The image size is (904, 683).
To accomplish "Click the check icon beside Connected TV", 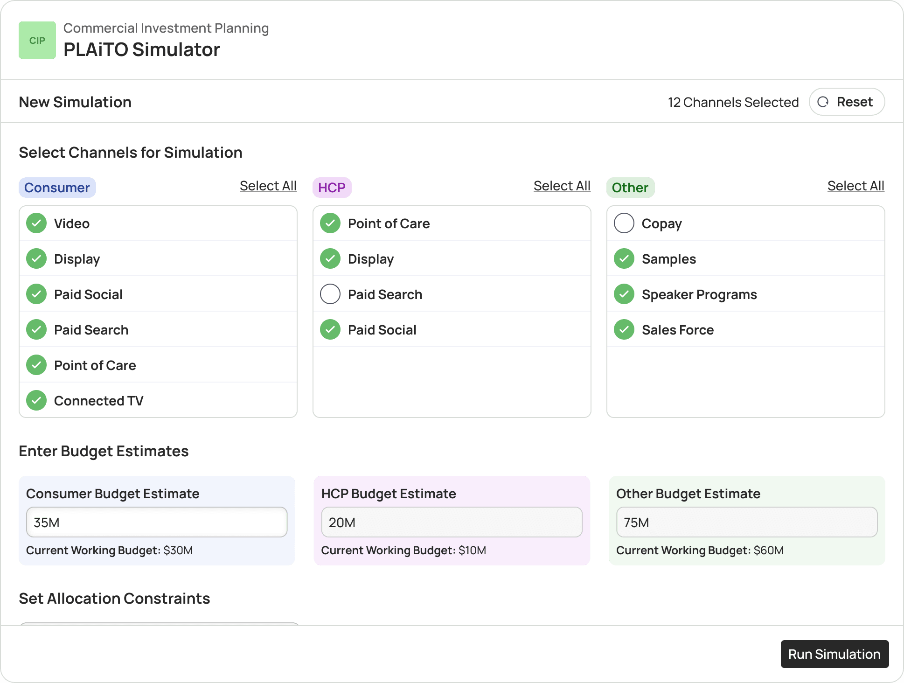I will (36, 400).
